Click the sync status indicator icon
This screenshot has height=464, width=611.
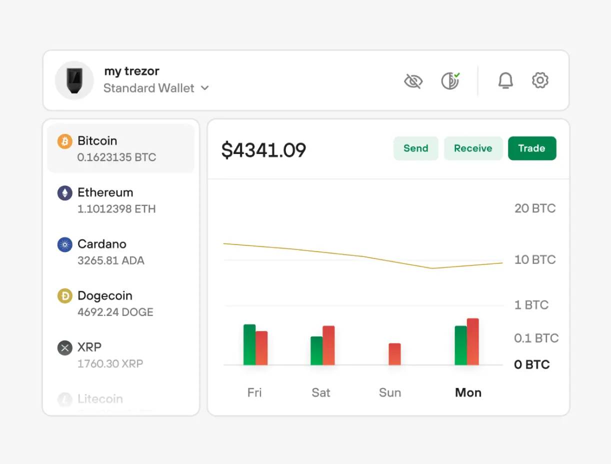448,80
